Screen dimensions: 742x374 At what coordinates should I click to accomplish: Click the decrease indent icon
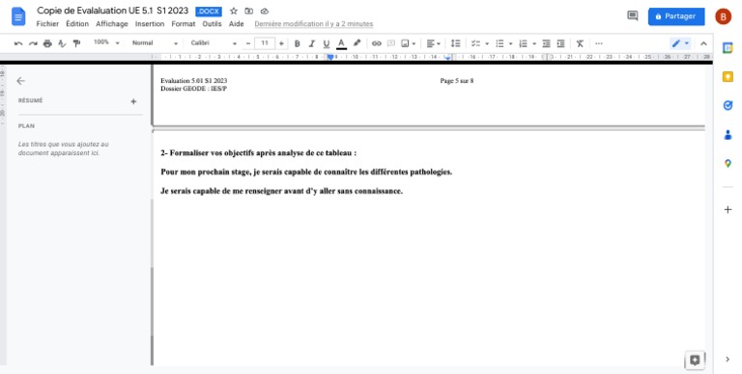coord(546,43)
